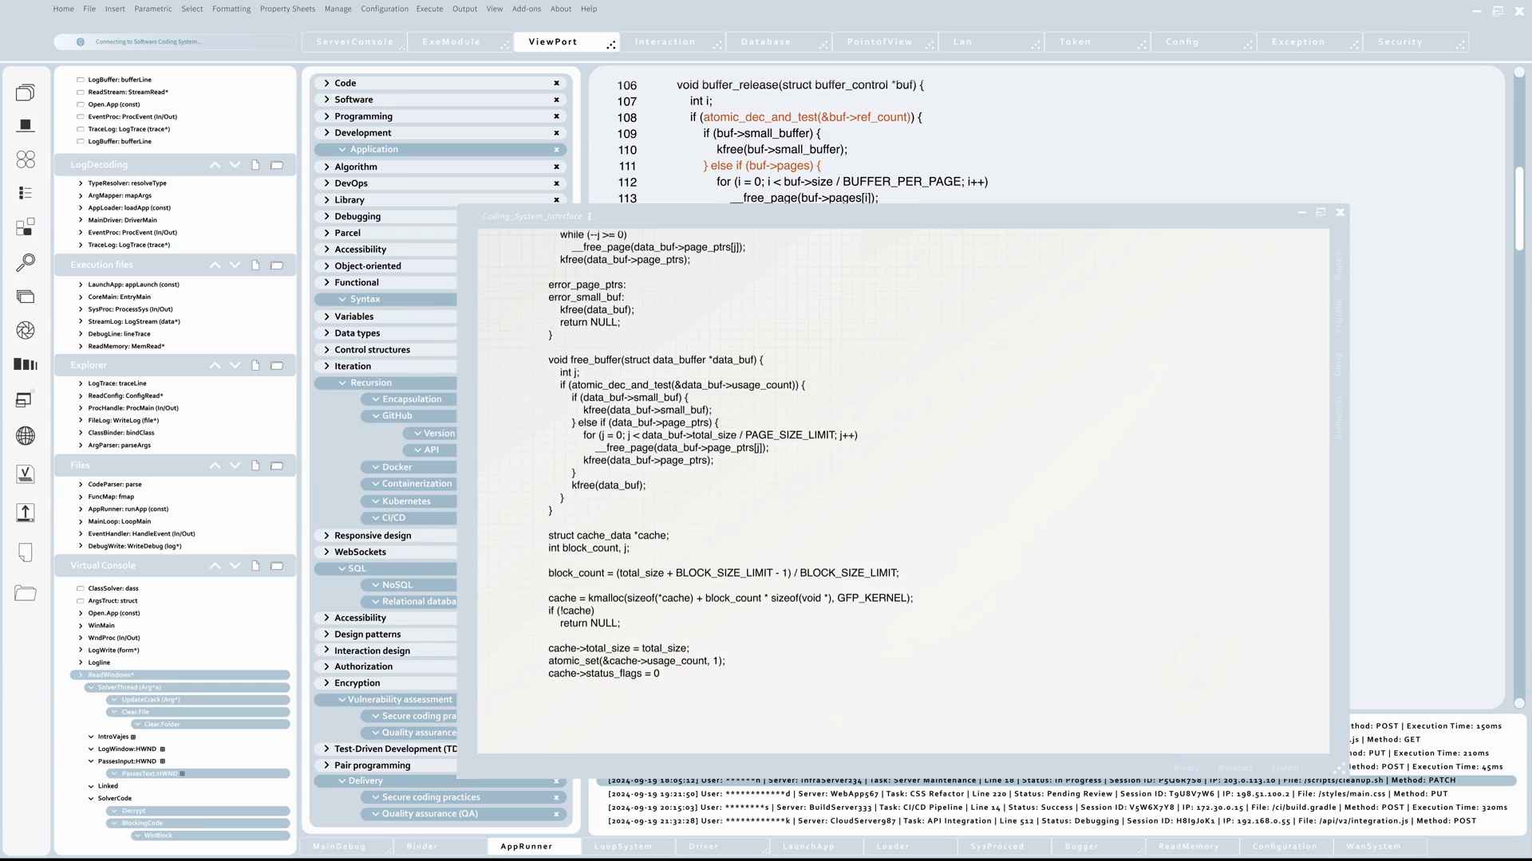The image size is (1532, 861).
Task: Open the globe network icon in sidebar
Action: 26,436
